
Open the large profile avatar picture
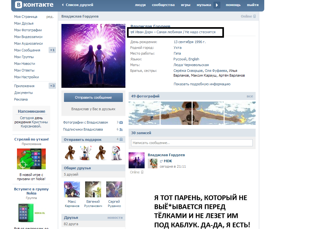tap(93, 56)
